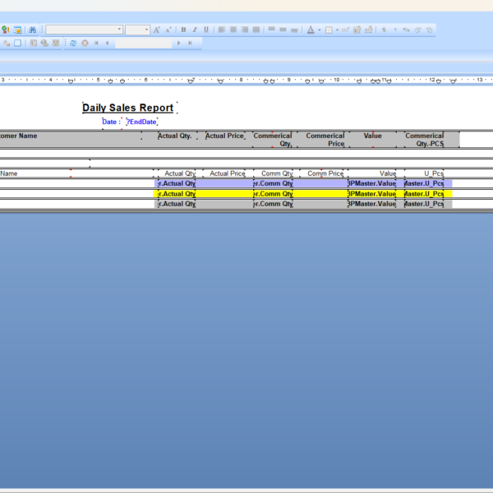Click the lock format icon

click(357, 30)
